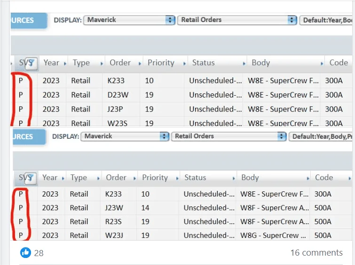Sort by Code header in the upper table

[339, 62]
